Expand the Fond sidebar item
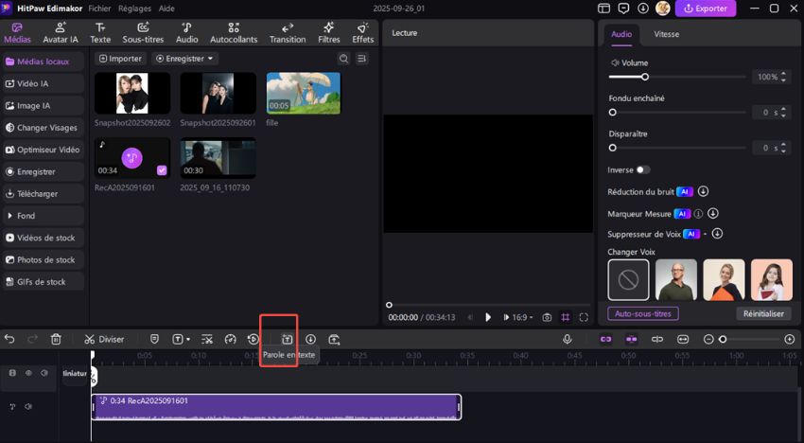The image size is (804, 443). [x=44, y=216]
